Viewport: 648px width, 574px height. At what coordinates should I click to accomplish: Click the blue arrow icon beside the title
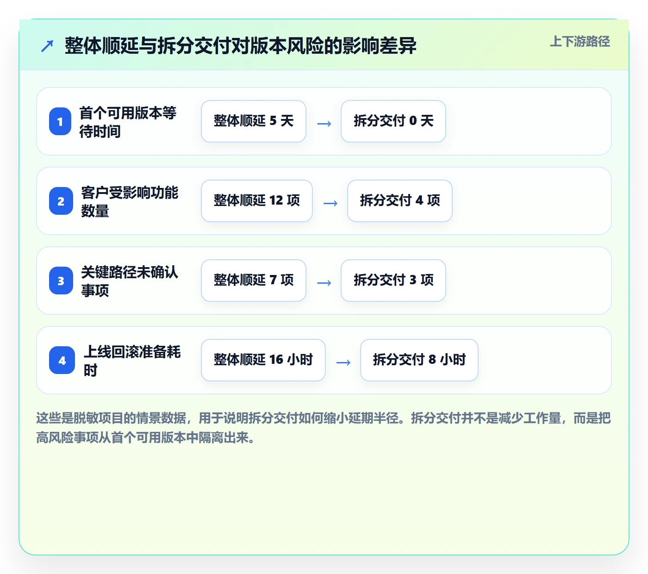47,46
